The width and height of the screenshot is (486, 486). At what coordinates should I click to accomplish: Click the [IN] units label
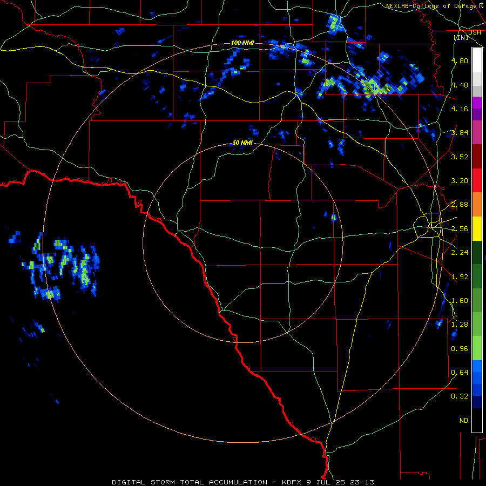pyautogui.click(x=461, y=37)
